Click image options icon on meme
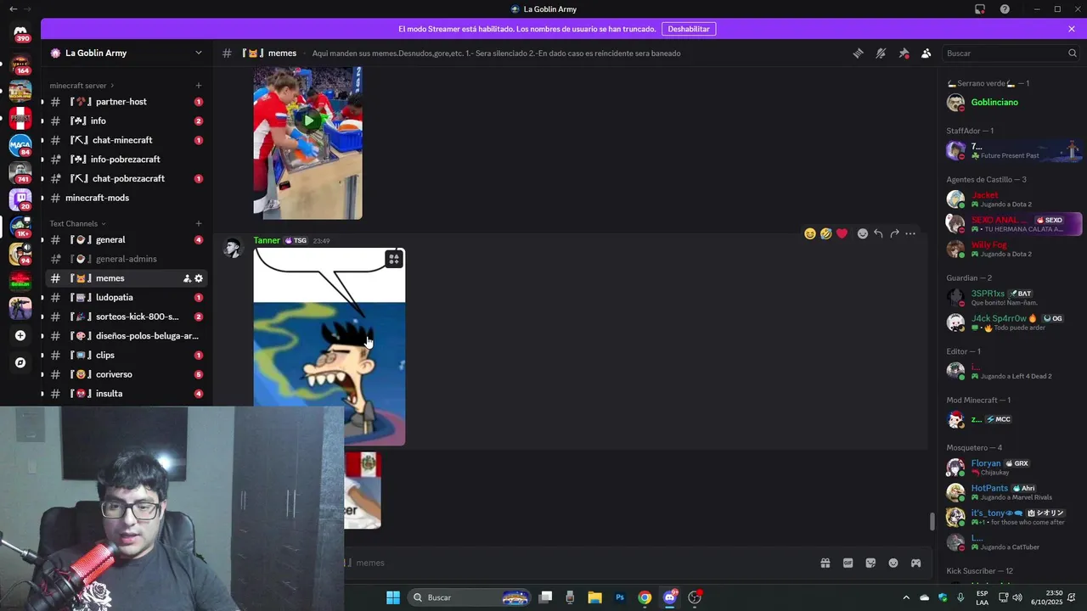Screen dimensions: 1087x611 pos(394,260)
